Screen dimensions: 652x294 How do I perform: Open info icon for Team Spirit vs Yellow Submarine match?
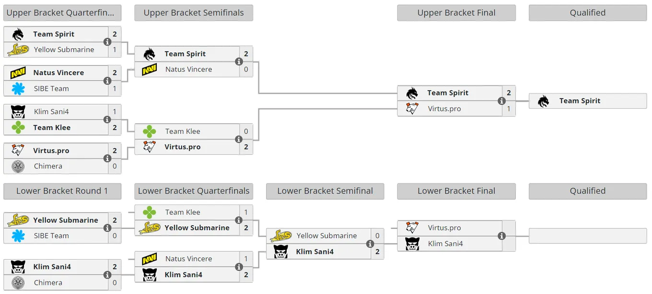[107, 42]
